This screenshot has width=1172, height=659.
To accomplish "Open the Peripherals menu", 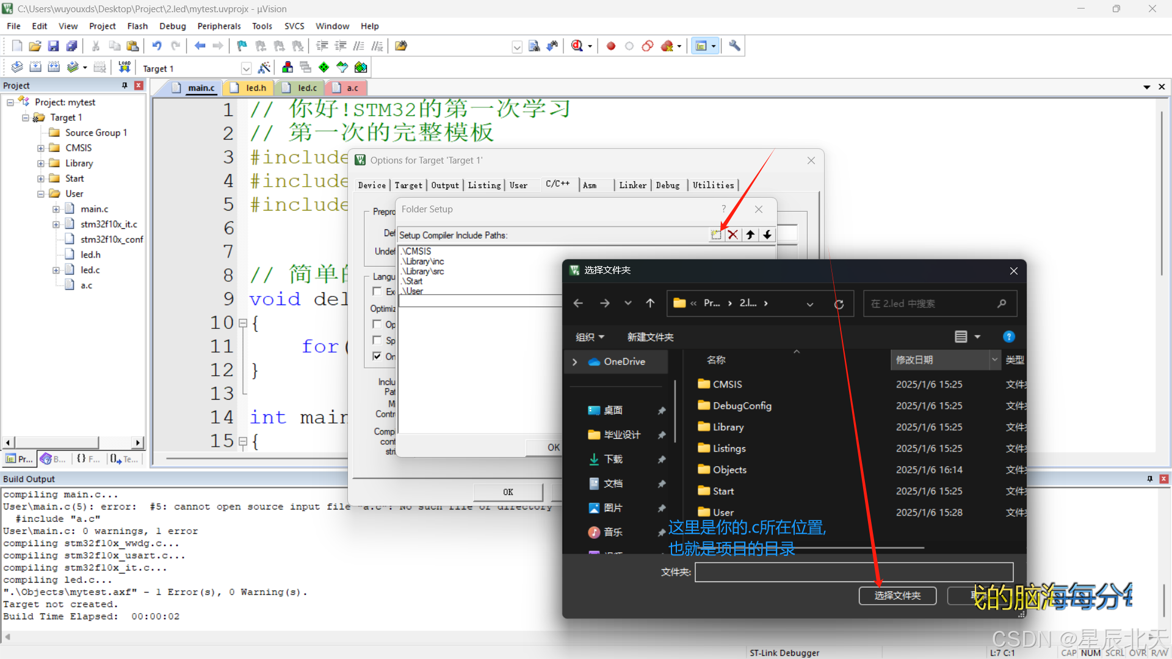I will coord(219,26).
